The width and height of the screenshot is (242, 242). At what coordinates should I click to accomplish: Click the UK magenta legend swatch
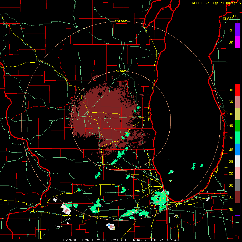(237, 42)
